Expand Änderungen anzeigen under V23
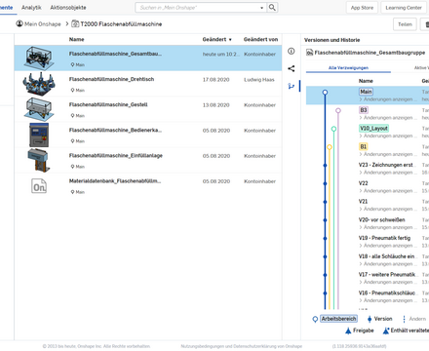429x351 pixels. pos(388,173)
